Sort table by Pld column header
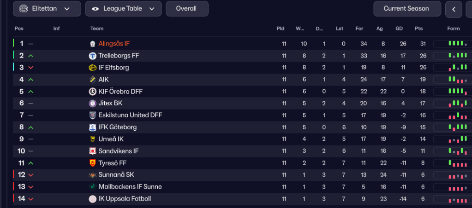The image size is (472, 208). (x=281, y=29)
